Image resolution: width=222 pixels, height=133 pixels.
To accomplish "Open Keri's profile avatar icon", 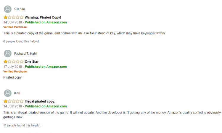I will (8, 93).
